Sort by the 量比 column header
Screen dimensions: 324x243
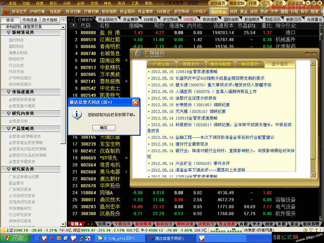pyautogui.click(x=266, y=26)
